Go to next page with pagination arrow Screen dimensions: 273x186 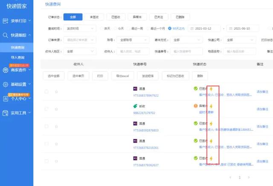(x=249, y=177)
